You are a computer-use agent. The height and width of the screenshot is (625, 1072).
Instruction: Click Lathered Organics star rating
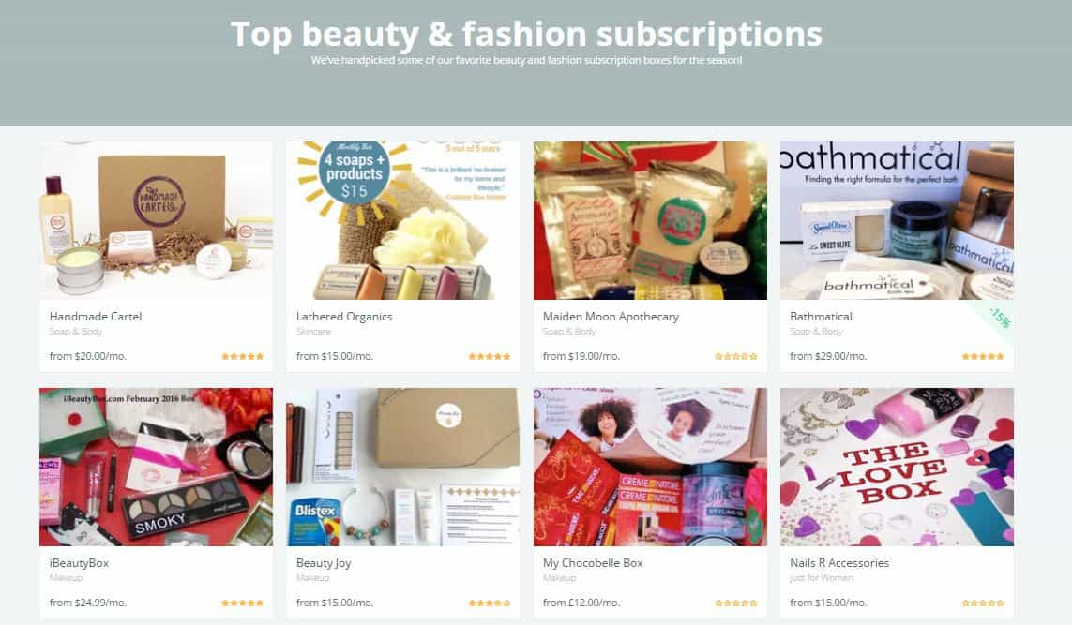coord(489,357)
